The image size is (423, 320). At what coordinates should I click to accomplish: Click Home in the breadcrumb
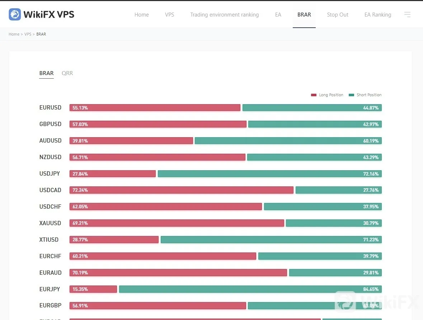coord(14,34)
